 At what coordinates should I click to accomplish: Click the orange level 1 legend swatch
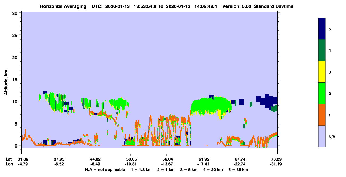pyautogui.click(x=322, y=115)
